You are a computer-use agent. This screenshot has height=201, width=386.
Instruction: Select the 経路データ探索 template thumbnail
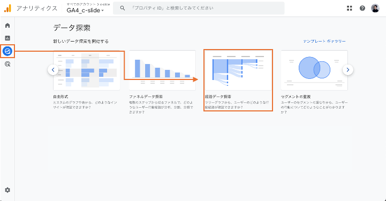tap(238, 70)
